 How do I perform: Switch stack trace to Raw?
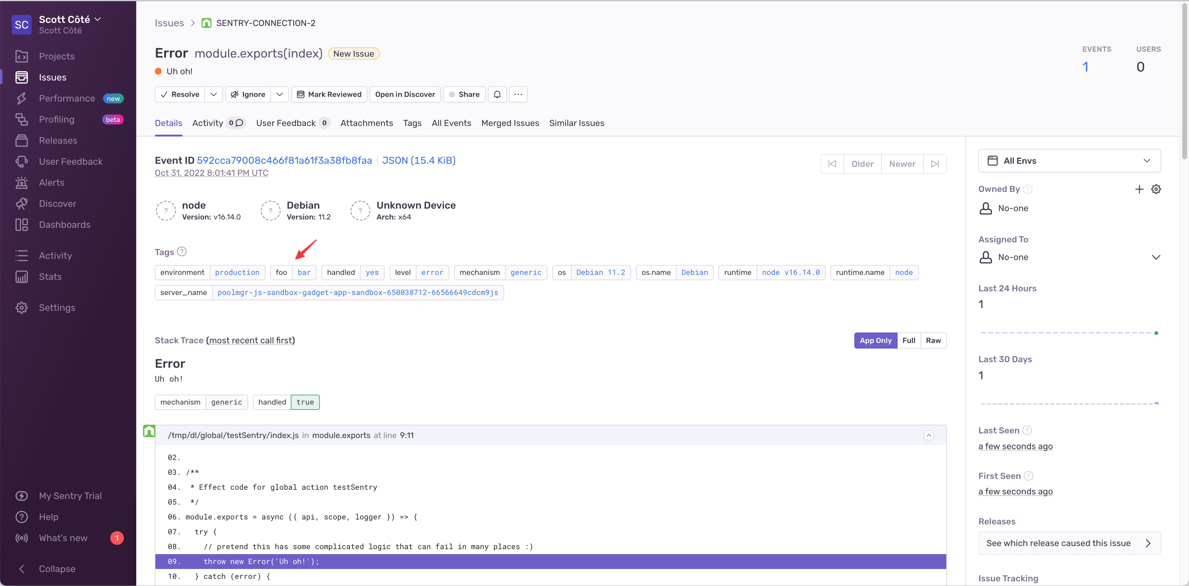pyautogui.click(x=933, y=341)
